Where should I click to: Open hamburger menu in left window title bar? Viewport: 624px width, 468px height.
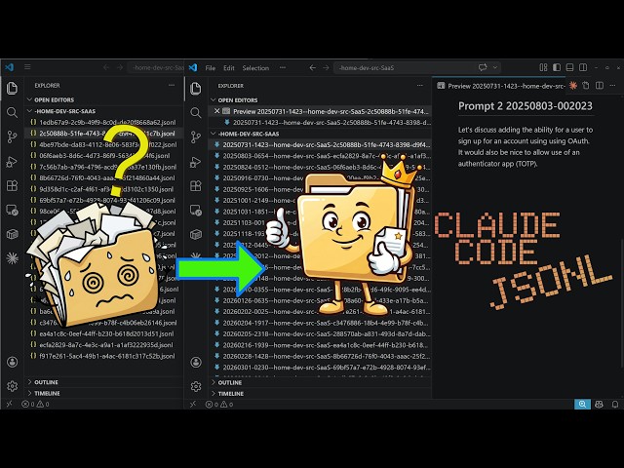tap(27, 67)
